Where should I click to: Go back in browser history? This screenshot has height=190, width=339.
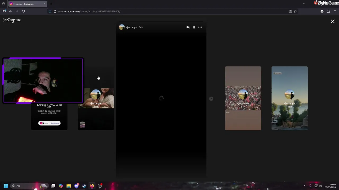(x=11, y=11)
